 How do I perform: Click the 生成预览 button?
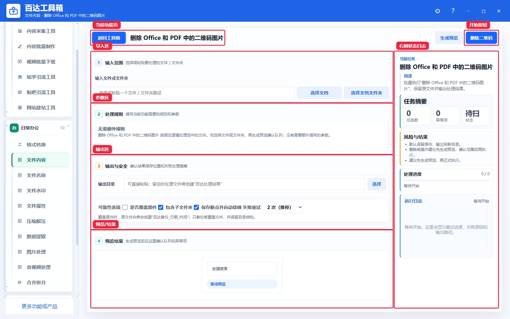point(449,38)
